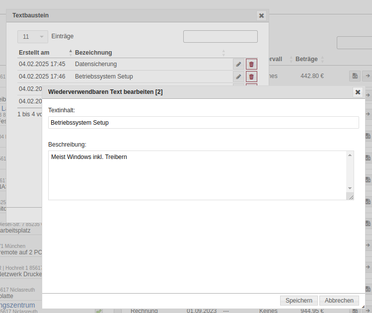Cancel editing with the Abbrechen button
Screen dimensions: 372x313
(x=339, y=301)
